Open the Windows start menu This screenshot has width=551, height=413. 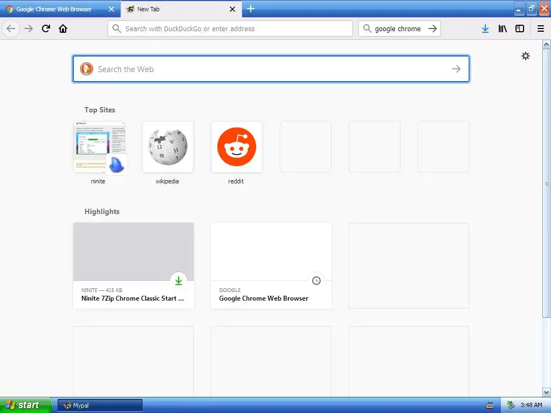point(26,405)
